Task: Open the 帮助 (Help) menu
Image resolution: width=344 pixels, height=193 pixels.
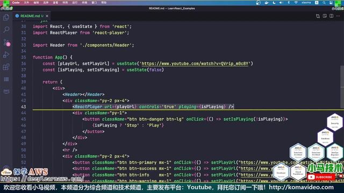Action: point(104,3)
